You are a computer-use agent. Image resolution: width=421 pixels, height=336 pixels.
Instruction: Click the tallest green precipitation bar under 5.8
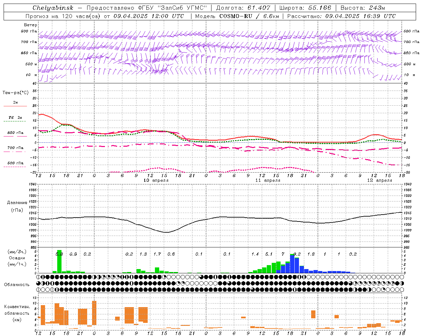pos(59,262)
